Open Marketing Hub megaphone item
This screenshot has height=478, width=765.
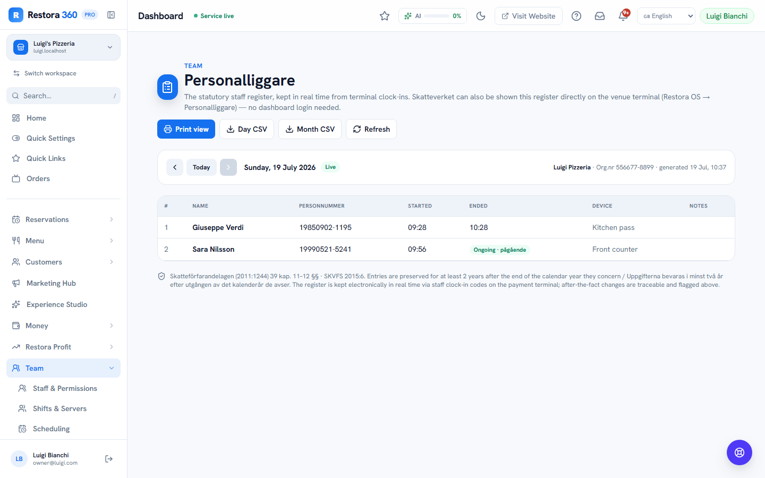pyautogui.click(x=64, y=283)
